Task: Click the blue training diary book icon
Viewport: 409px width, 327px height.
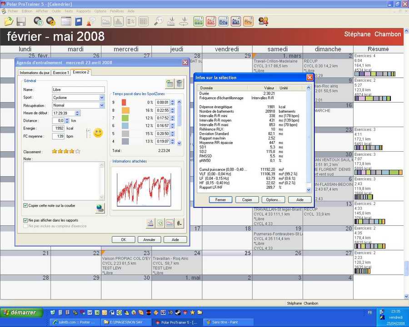Action: point(79,21)
